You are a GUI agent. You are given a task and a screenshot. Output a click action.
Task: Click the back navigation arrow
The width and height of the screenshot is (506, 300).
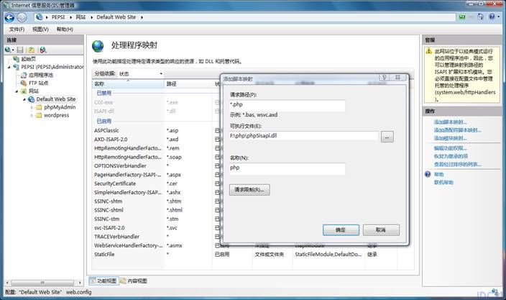point(9,17)
